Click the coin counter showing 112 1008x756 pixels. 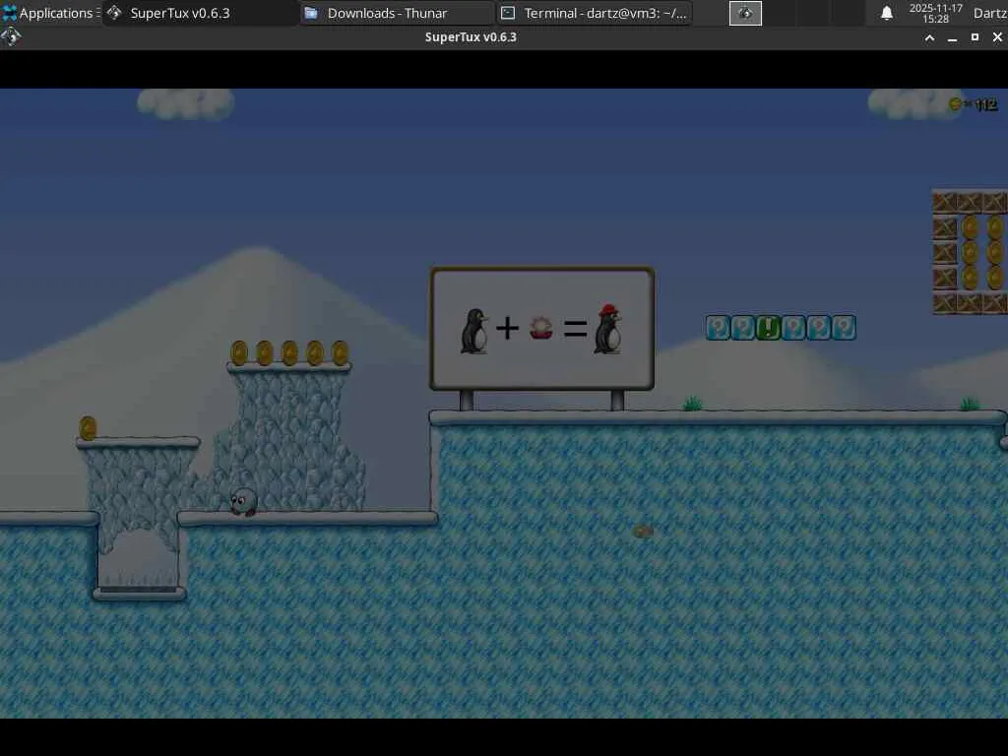[974, 104]
